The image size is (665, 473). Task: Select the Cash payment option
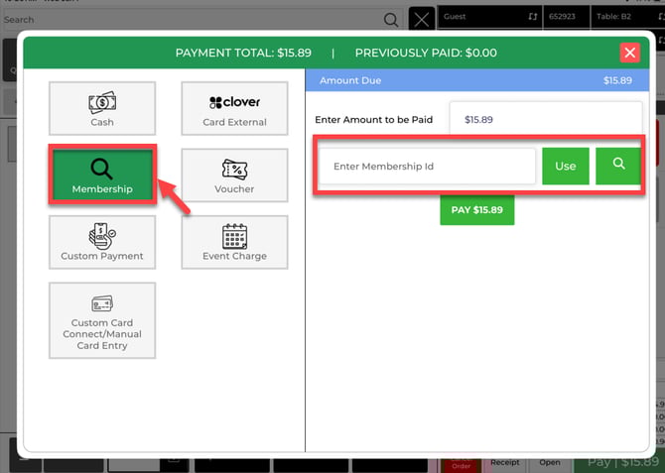pos(102,108)
